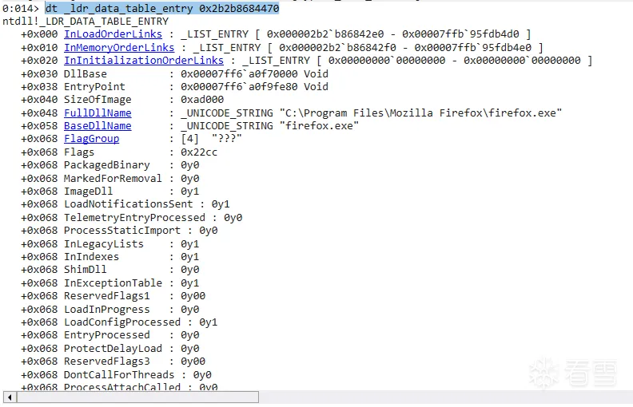This screenshot has width=633, height=407.
Task: Open the BaseDllName field link
Action: [98, 126]
